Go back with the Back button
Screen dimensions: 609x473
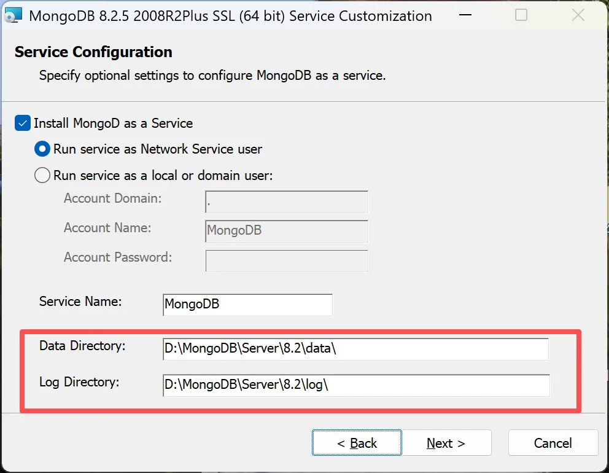coord(357,443)
